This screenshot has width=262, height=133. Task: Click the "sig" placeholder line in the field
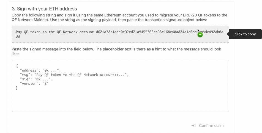[x=36, y=79]
